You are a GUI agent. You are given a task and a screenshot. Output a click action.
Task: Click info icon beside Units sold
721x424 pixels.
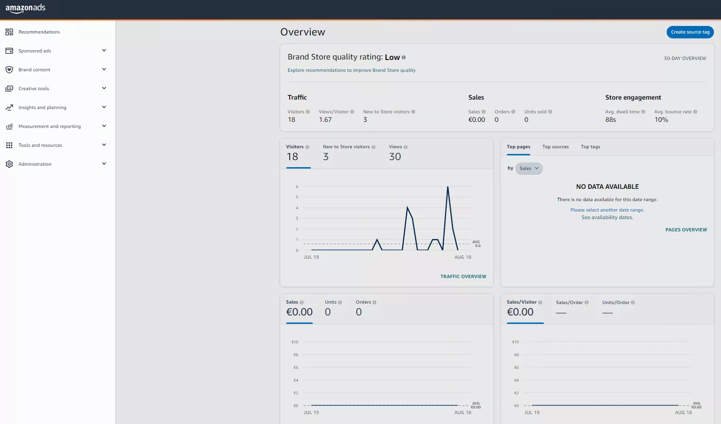coord(550,112)
